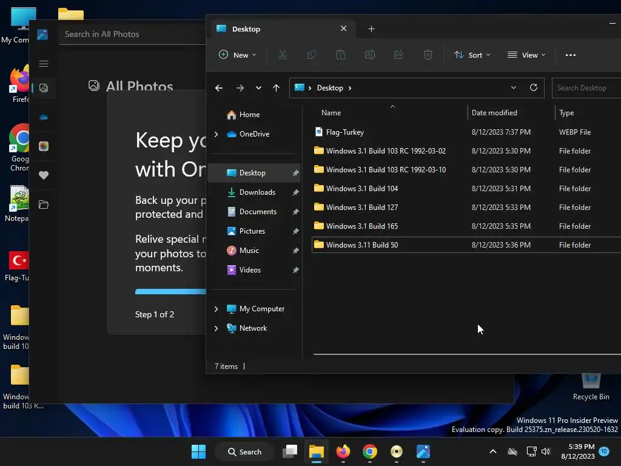Click the horizontal scrollbar in file list
Viewport: 621px width, 466px height.
pyautogui.click(x=467, y=354)
